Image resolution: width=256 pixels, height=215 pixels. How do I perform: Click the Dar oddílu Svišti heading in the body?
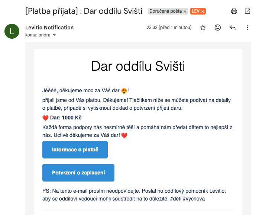pos(138,66)
